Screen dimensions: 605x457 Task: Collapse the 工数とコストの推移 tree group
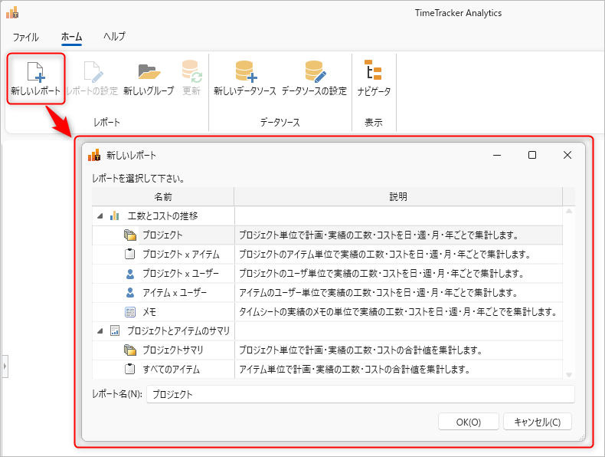coord(100,216)
